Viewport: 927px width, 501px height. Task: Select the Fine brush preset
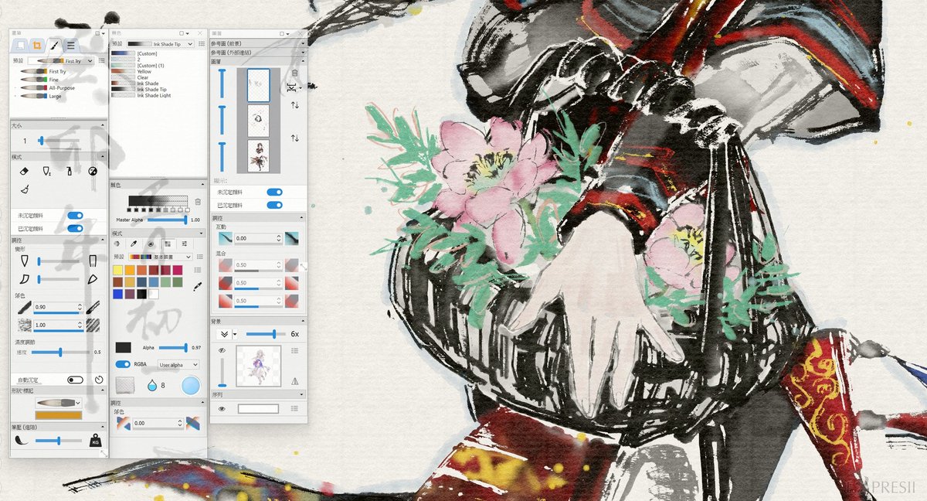pyautogui.click(x=39, y=80)
